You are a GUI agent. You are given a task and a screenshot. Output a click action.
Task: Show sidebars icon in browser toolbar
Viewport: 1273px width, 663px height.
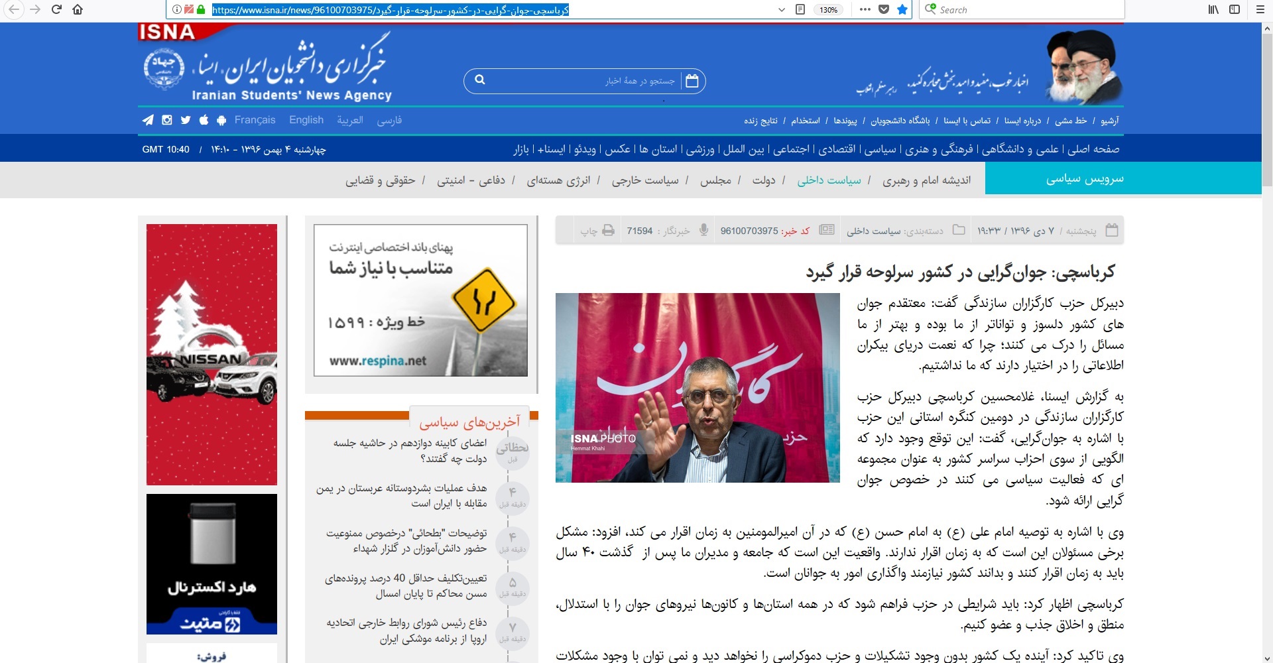1235,9
